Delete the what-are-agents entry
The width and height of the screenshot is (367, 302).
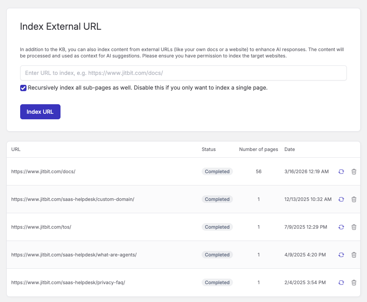[x=354, y=255]
